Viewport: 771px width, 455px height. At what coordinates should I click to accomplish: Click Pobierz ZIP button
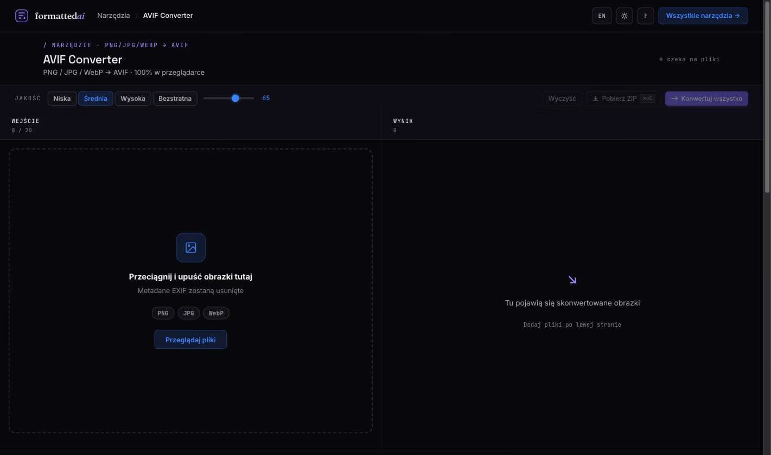click(623, 99)
